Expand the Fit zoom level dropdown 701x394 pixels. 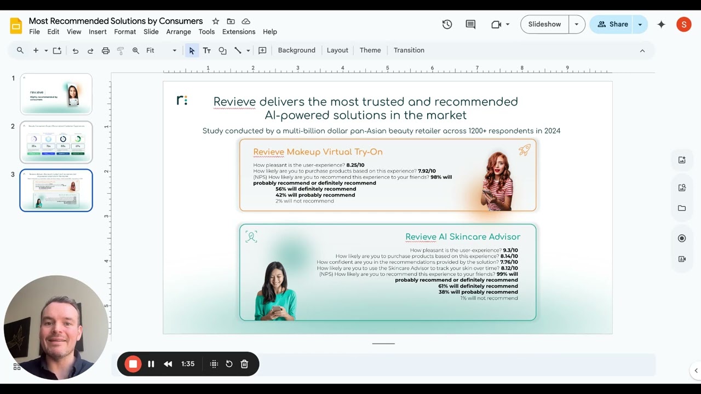175,50
